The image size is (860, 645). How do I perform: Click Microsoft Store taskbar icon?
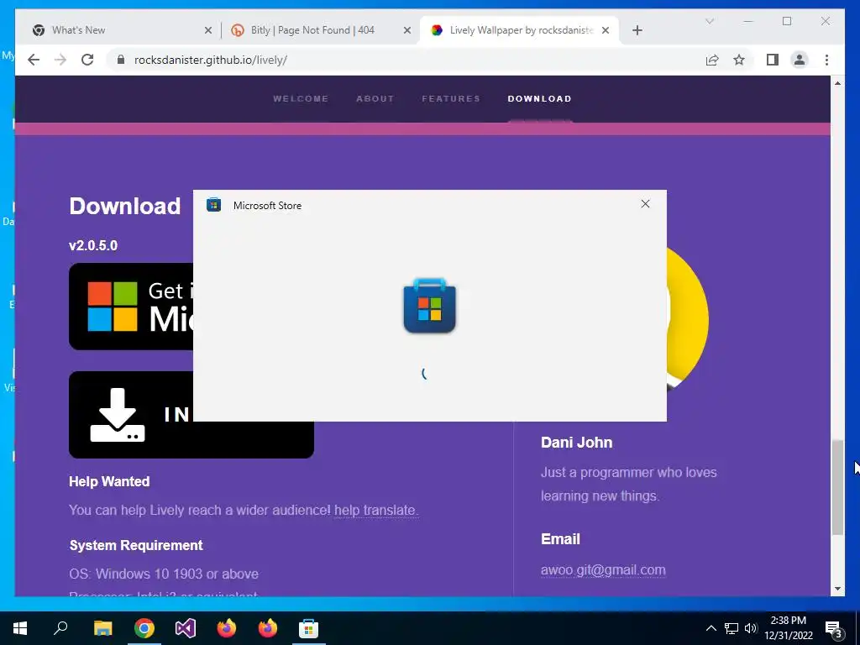pos(309,628)
